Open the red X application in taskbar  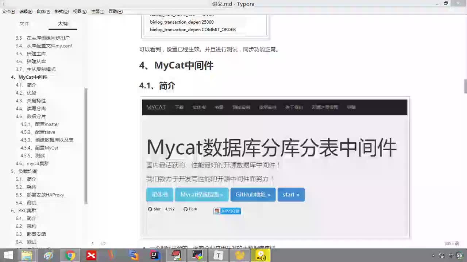click(x=91, y=255)
